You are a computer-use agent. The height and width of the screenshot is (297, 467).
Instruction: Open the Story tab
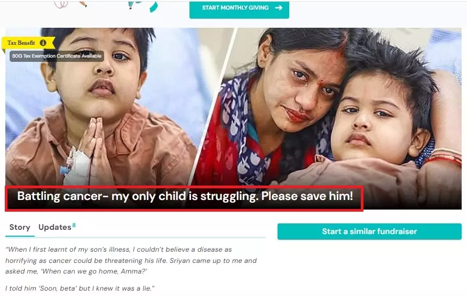point(20,227)
